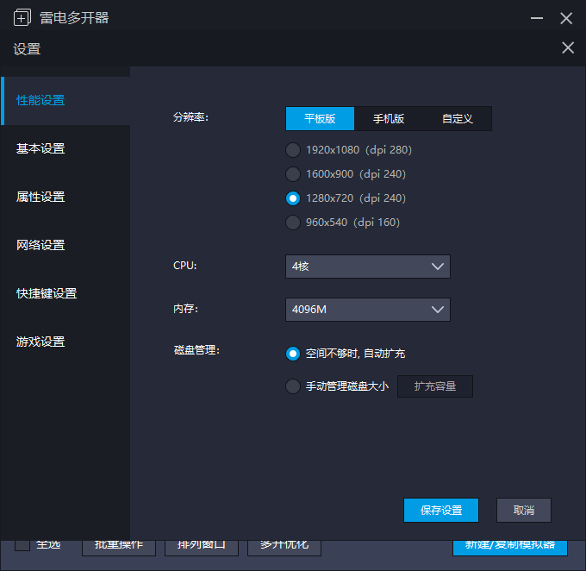The image size is (586, 571).
Task: Open 快捷键设置 in the sidebar
Action: pos(47,293)
